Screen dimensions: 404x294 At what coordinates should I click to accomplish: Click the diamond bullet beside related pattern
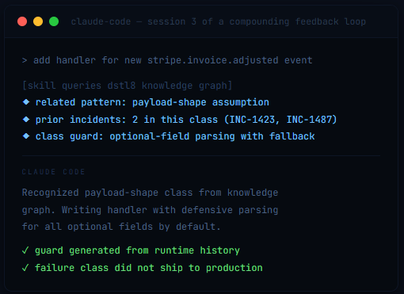(x=26, y=102)
